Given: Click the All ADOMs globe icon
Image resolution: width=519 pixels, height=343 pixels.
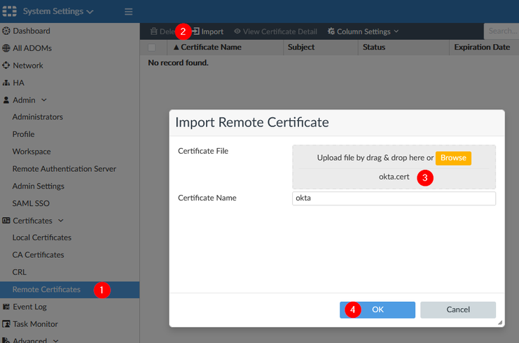Looking at the screenshot, I should click(x=6, y=48).
